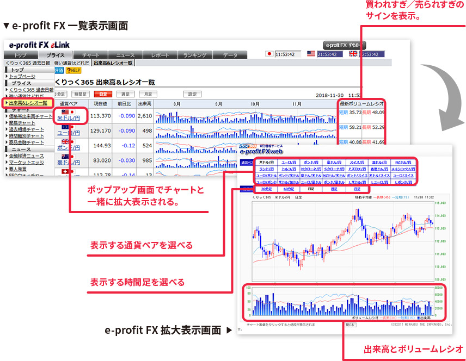The height and width of the screenshot is (361, 466).
Task: Open the プライス main tab
Action: pos(56,55)
